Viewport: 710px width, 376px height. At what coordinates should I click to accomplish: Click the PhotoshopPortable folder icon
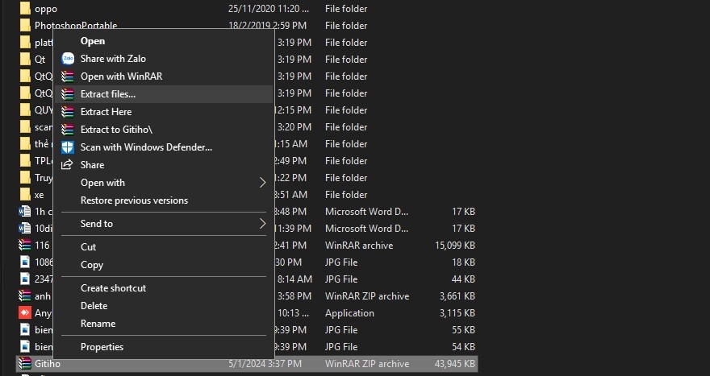pos(25,25)
